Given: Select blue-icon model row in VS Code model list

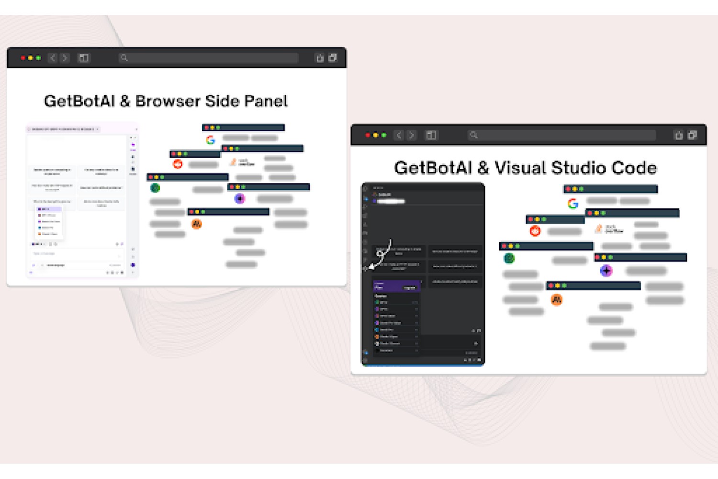Looking at the screenshot, I should click(x=396, y=330).
